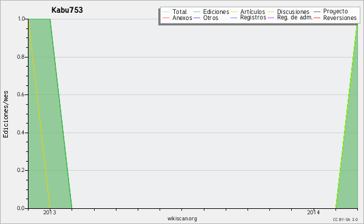Click the yellow Discusiones line swatch
This screenshot has height=224, width=364.
pos(271,12)
